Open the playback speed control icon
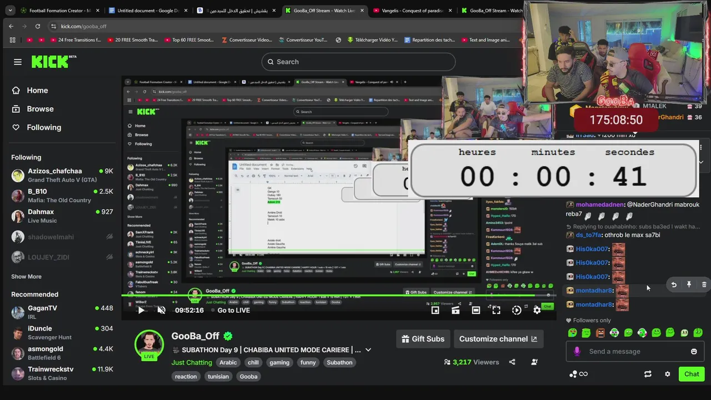 [517, 310]
